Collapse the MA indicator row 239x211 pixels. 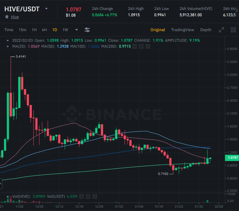coord(8,46)
